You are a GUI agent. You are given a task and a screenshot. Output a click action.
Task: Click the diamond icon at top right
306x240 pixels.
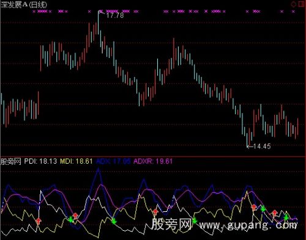(x=294, y=4)
